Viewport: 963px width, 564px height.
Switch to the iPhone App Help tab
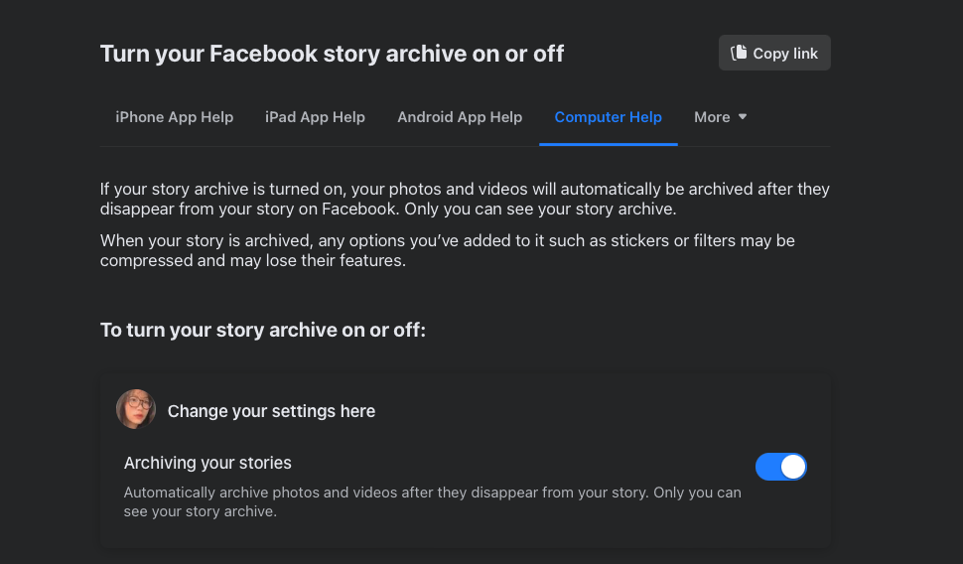(x=175, y=117)
